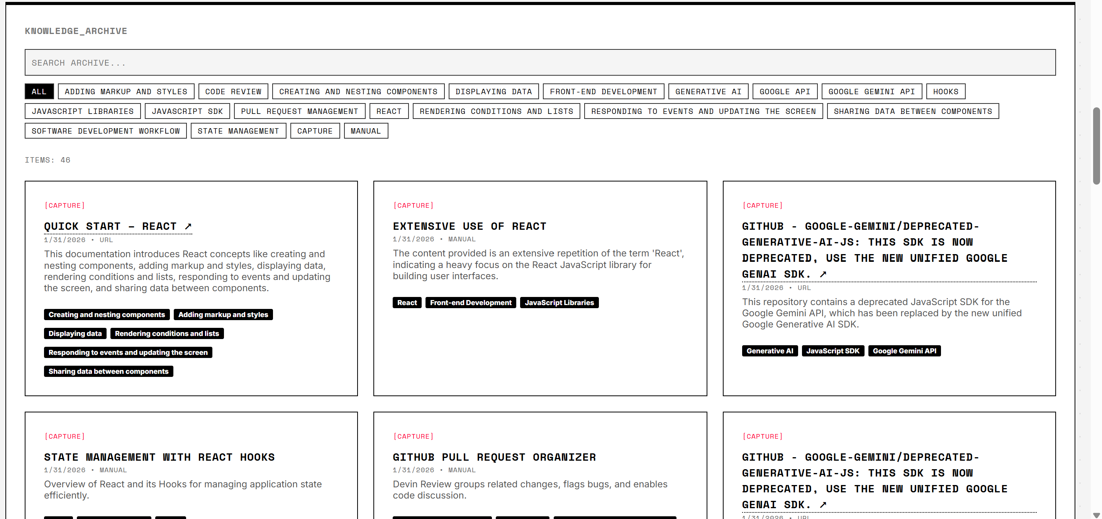Click the external arrow icon beside Quick Start
Screen dimensions: 1102x519
click(x=188, y=226)
